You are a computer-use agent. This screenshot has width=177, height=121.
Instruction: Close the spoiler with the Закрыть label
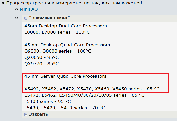(x=38, y=114)
